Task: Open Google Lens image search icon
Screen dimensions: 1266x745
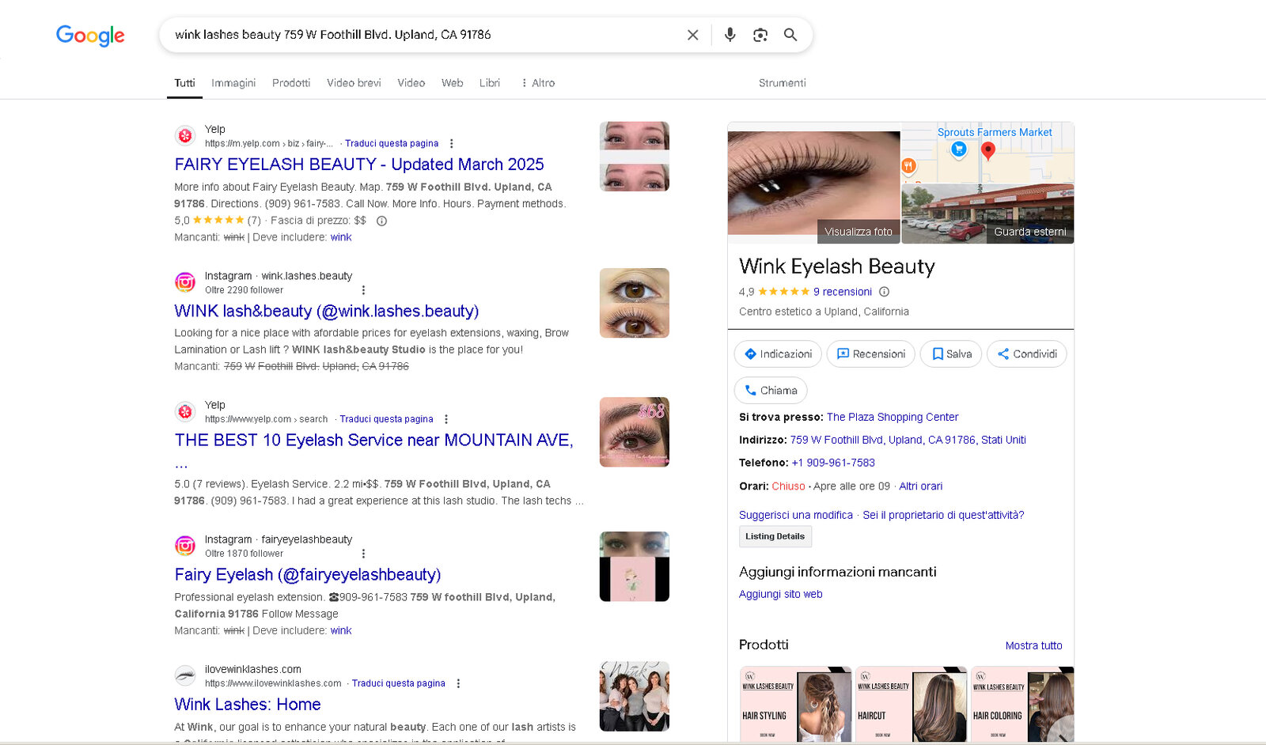Action: pyautogui.click(x=760, y=35)
